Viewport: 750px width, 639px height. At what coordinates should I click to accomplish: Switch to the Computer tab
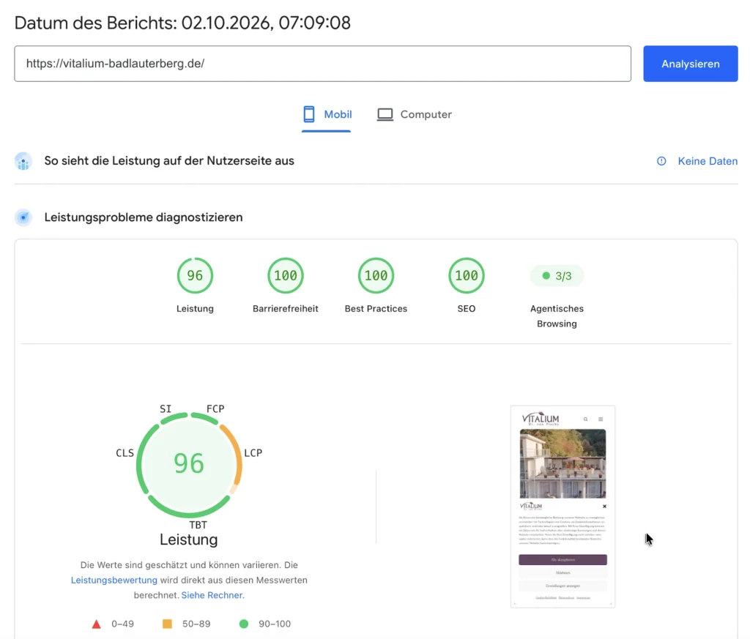click(415, 115)
